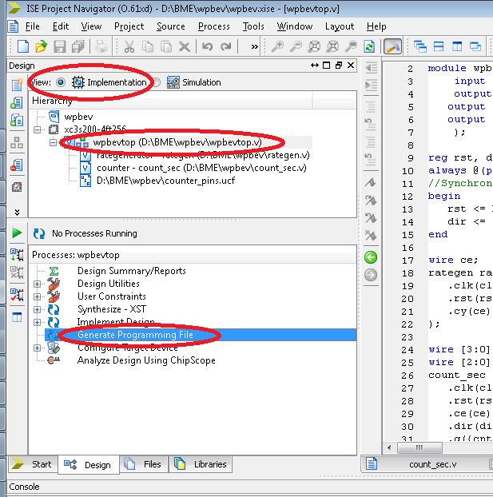This screenshot has width=493, height=497.
Task: Save all files with the stacked disks icon
Action: pos(78,46)
